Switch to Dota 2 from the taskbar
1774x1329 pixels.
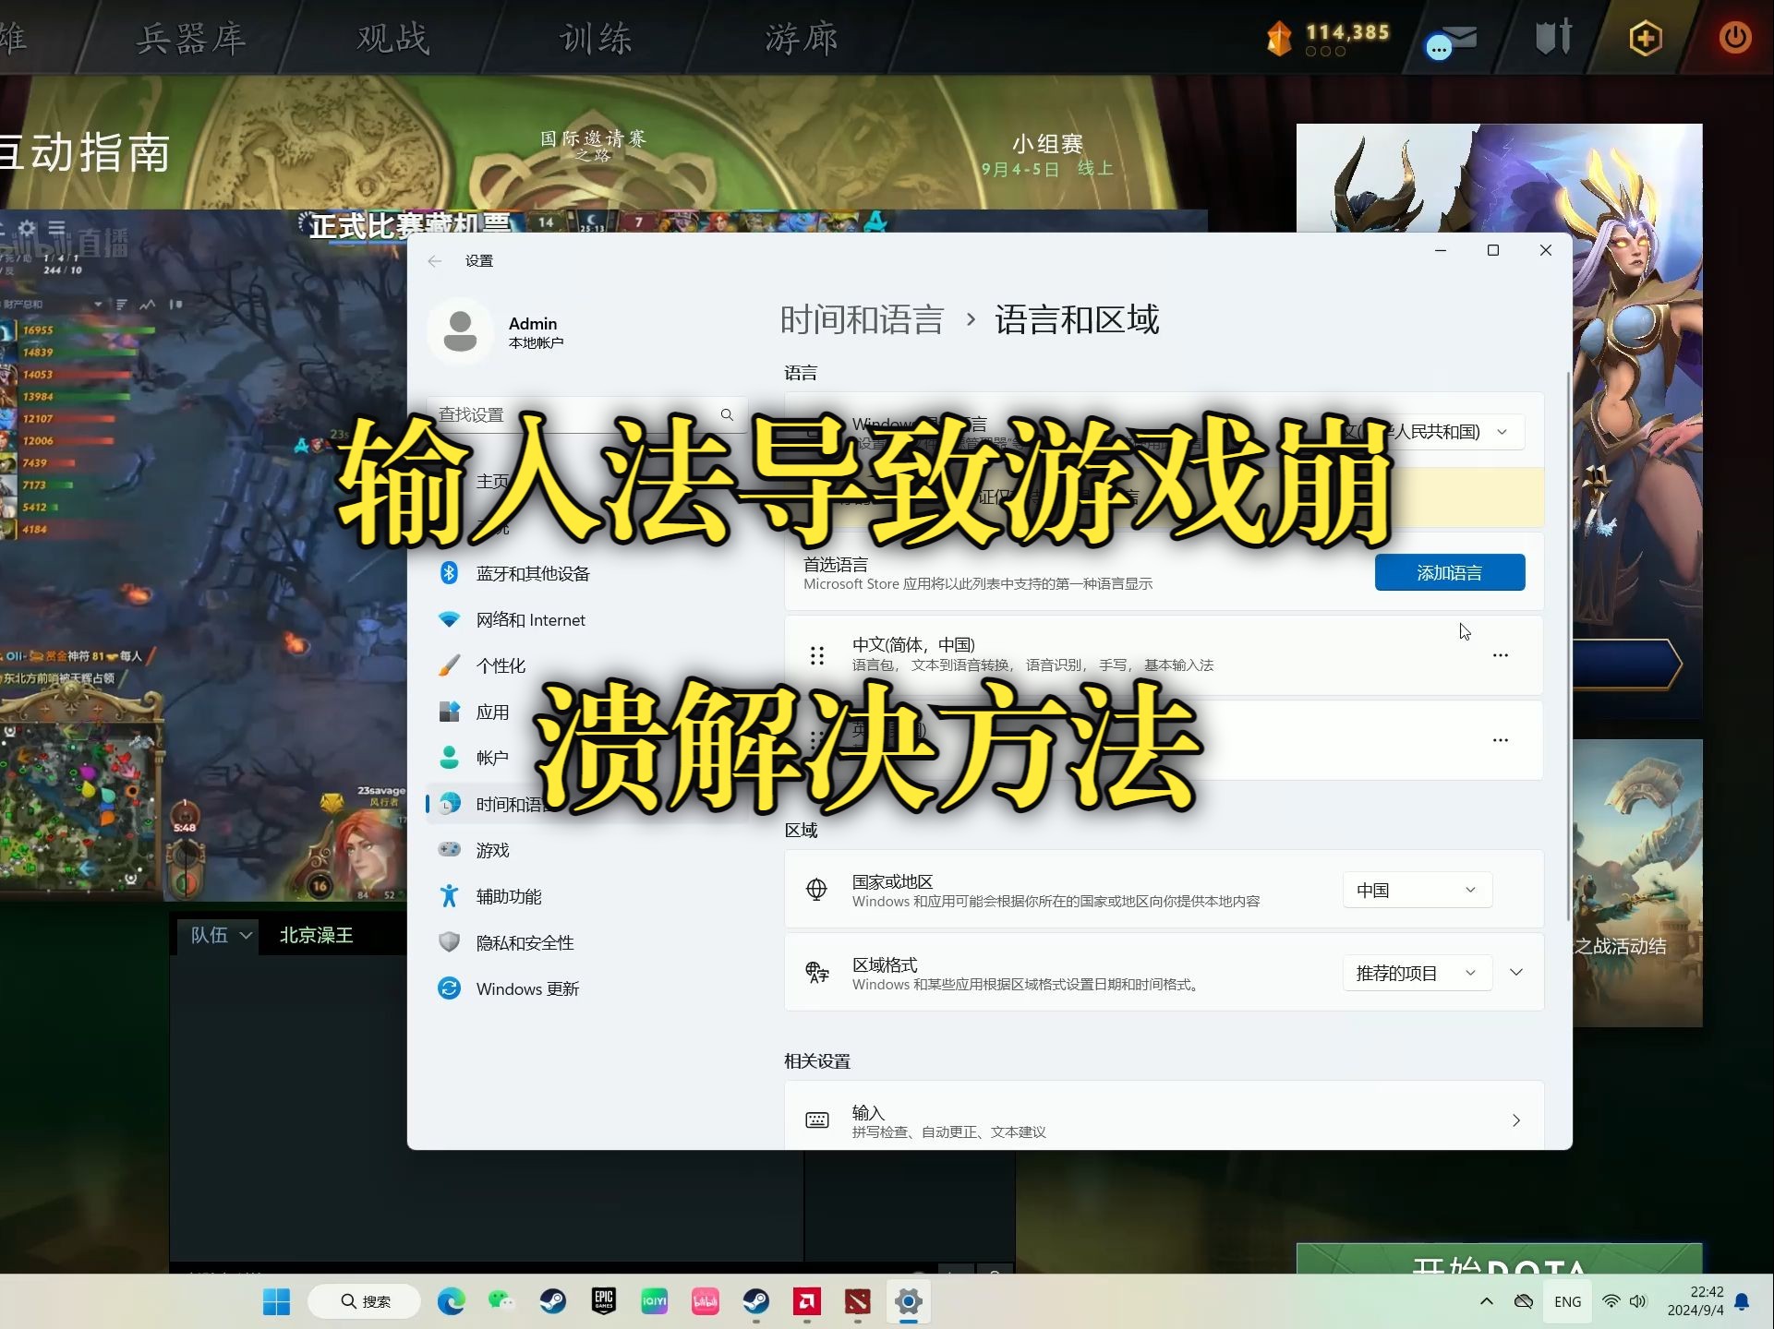point(858,1301)
